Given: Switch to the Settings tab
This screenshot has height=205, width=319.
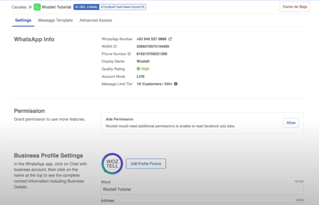Looking at the screenshot, I should click(x=23, y=20).
